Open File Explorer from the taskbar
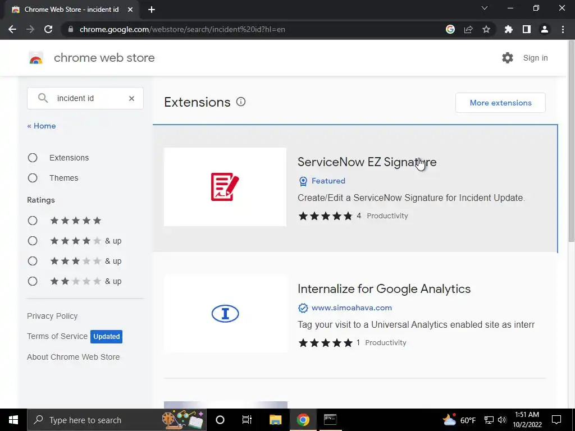The width and height of the screenshot is (575, 431). (275, 420)
